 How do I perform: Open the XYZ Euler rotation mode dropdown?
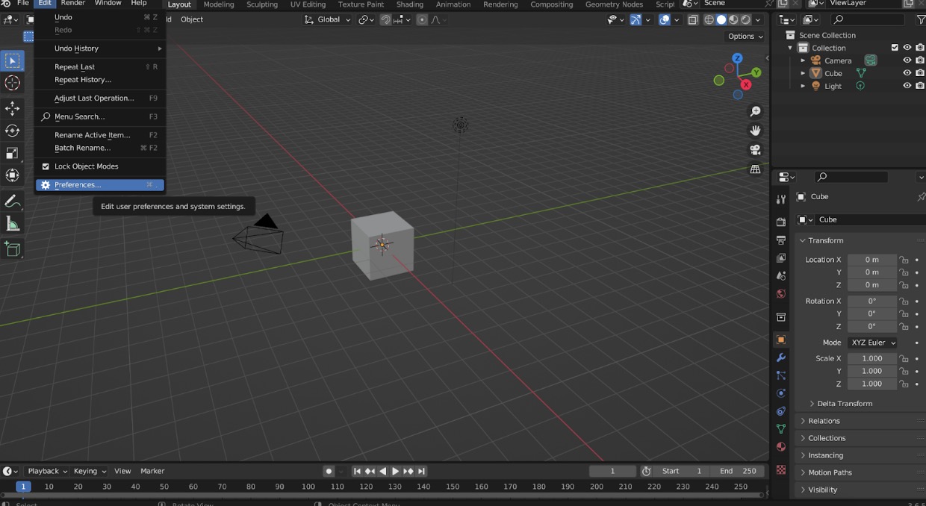pos(872,343)
